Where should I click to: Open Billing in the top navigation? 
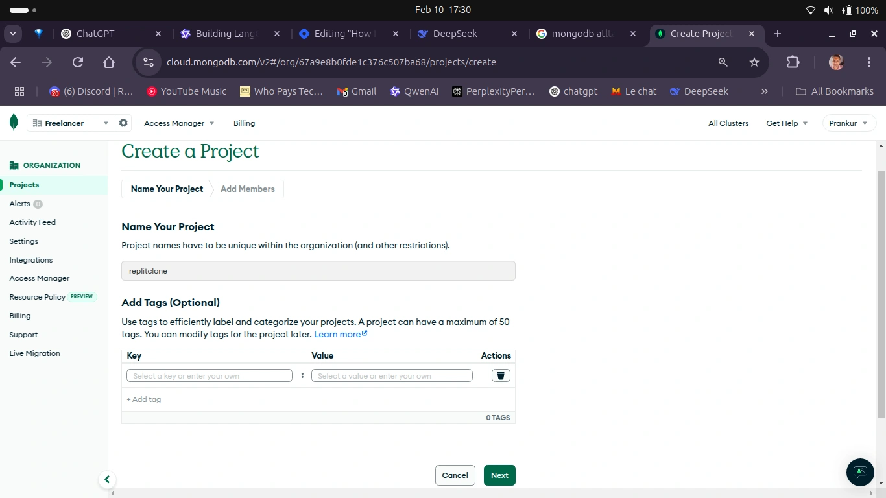[244, 123]
